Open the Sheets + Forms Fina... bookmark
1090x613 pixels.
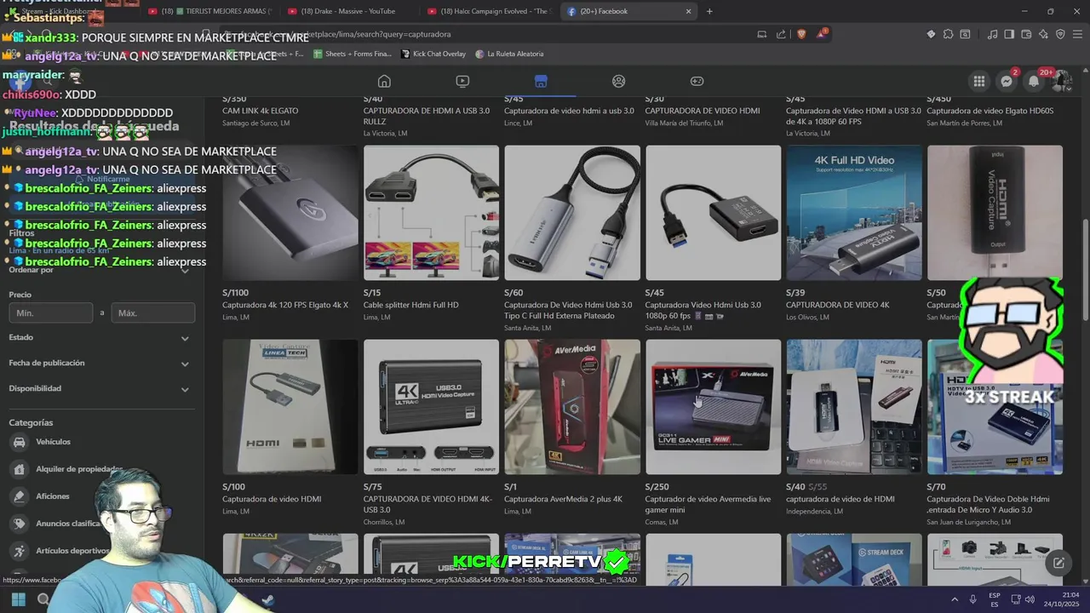pos(353,54)
